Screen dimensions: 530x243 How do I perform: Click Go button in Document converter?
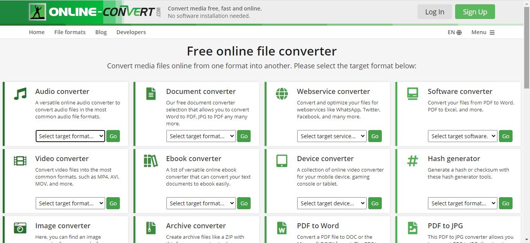(244, 136)
